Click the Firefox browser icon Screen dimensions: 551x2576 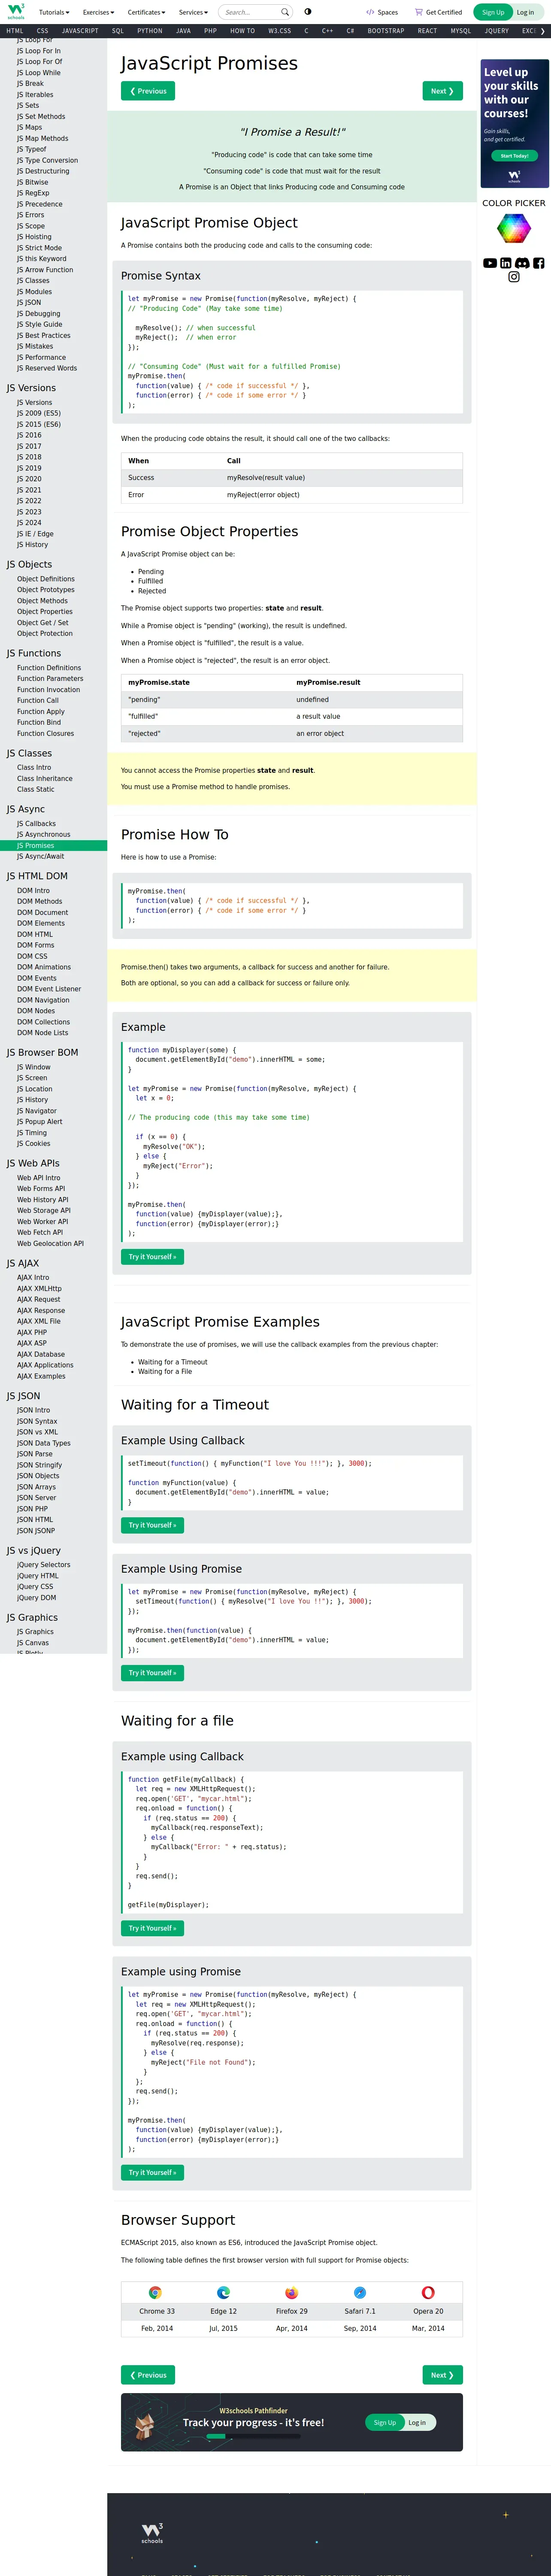pyautogui.click(x=292, y=2292)
